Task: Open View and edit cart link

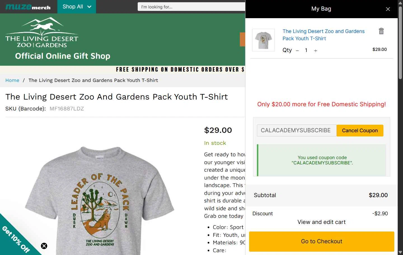Action: click(x=321, y=222)
